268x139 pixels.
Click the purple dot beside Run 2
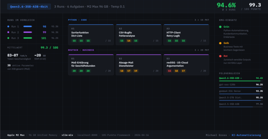click(x=8, y=32)
